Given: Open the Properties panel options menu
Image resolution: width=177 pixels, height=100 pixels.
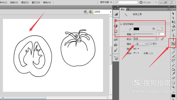Looking at the screenshot, I should 168,9.
